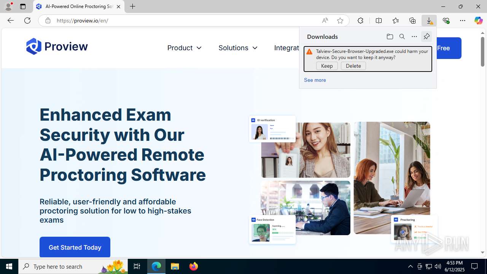Screen dimensions: 487x274
Task: Go back to the previous page
Action: click(10, 21)
